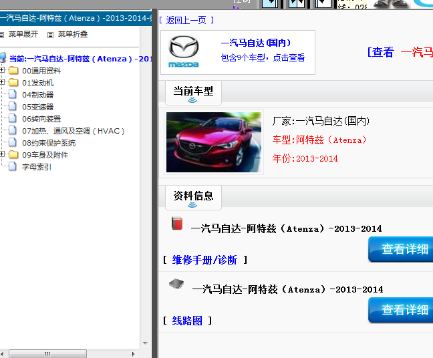Click the document icon of 04制动器
The height and width of the screenshot is (358, 433).
pyautogui.click(x=13, y=94)
